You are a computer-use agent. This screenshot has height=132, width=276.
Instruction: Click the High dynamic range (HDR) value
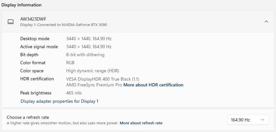point(93,71)
